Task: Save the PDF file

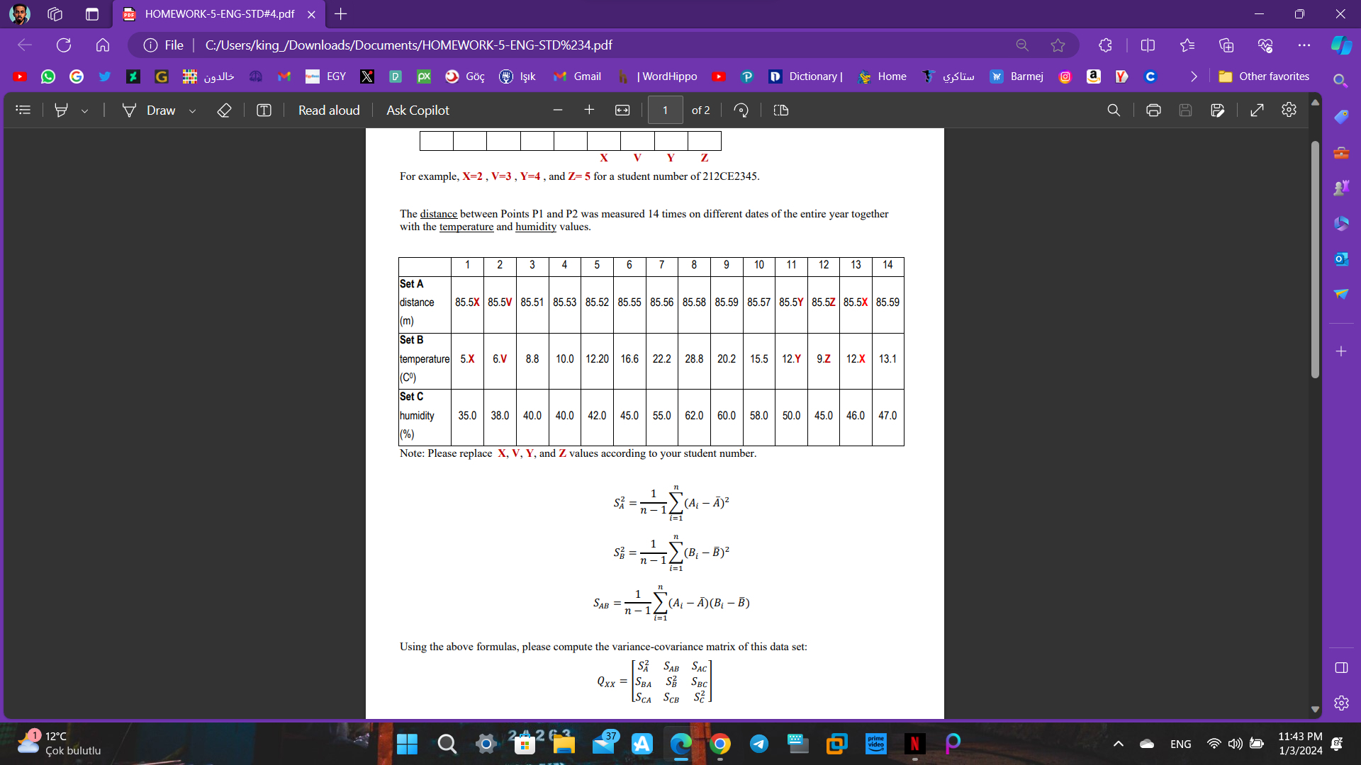Action: pos(1186,110)
